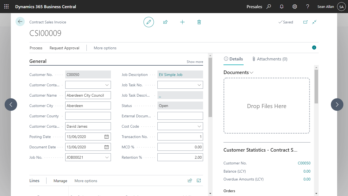Viewport: 348px width, 196px height.
Task: Click the Transaction No. field
Action: [x=180, y=137]
